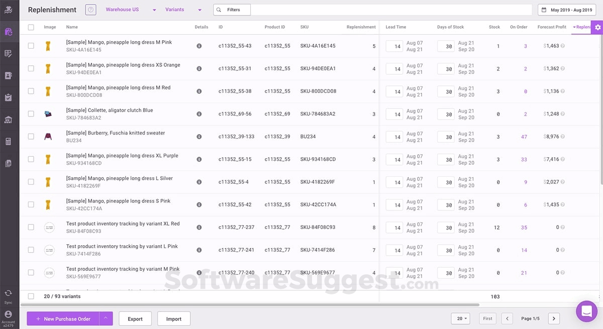This screenshot has height=329, width=603.
Task: Open the purple column settings gear
Action: [597, 27]
